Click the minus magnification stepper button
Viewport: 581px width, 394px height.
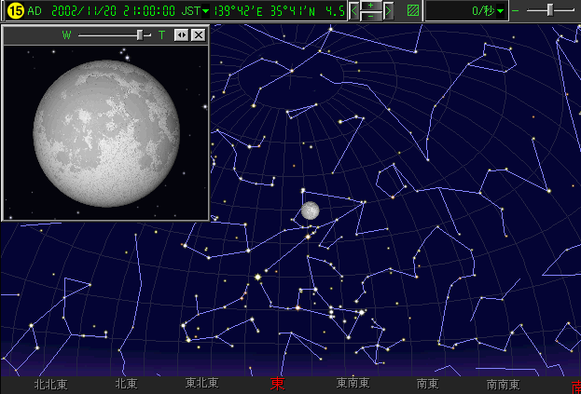coord(370,16)
